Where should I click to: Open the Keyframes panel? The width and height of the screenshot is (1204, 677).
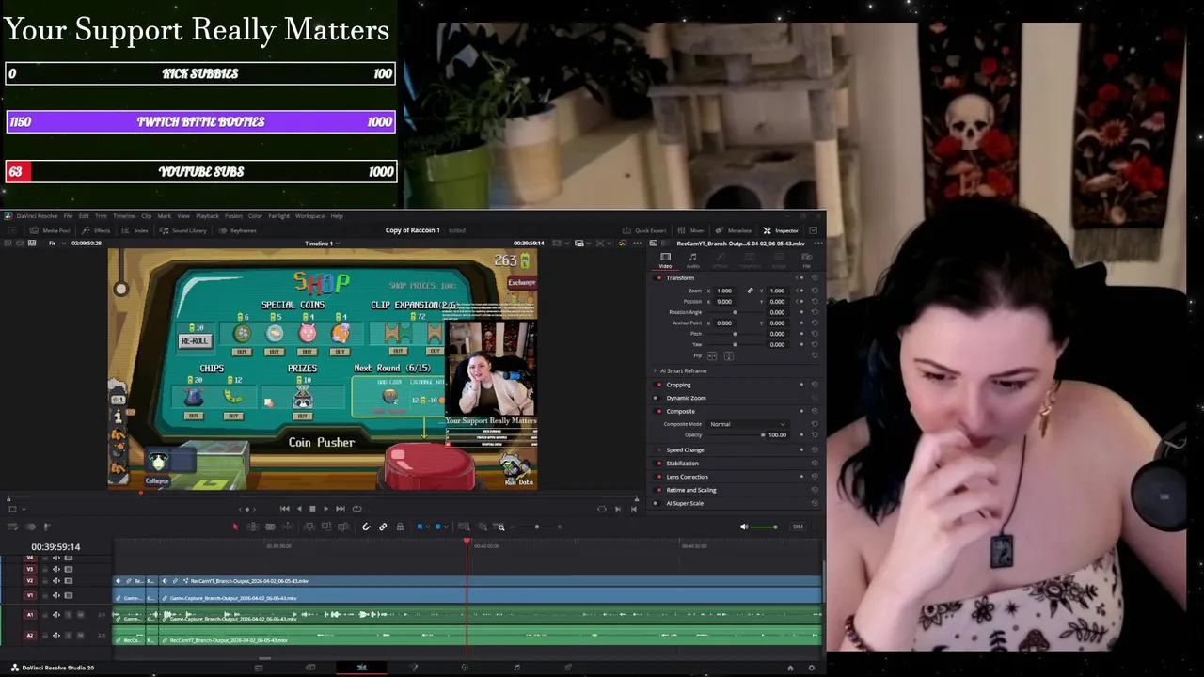[238, 230]
